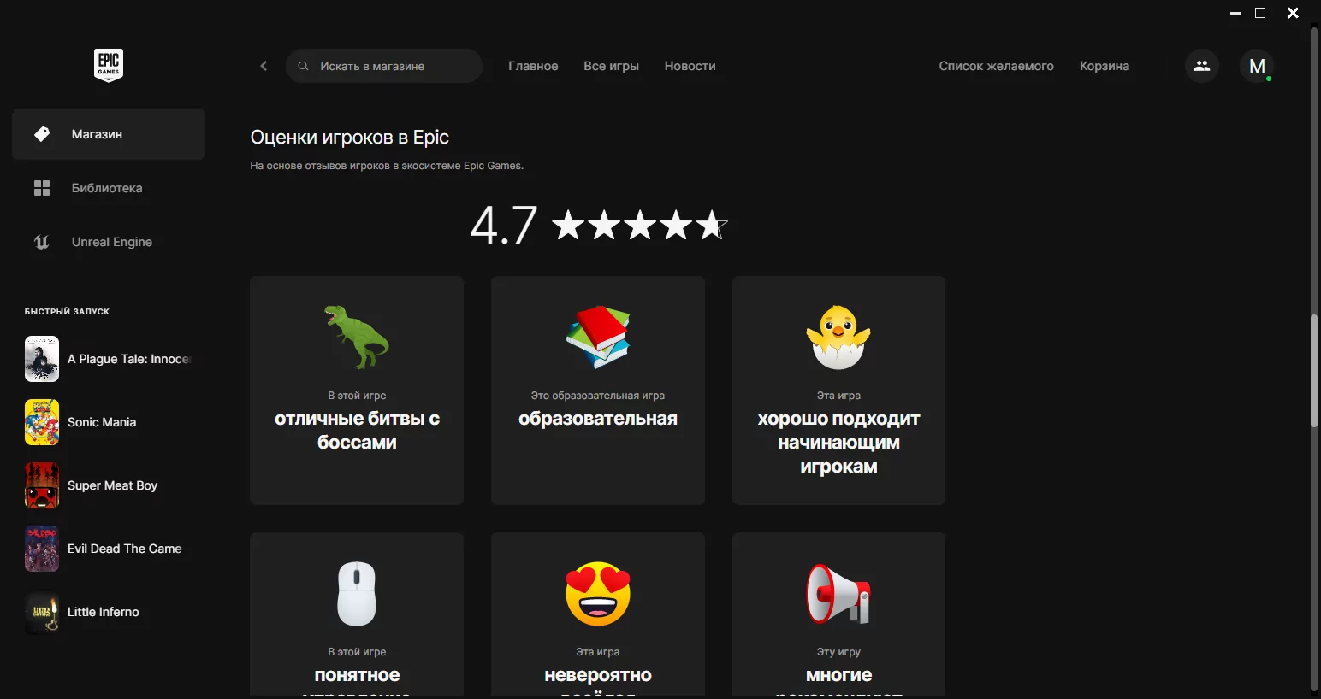Select Библиотека in the sidebar
The height and width of the screenshot is (699, 1321).
[109, 188]
